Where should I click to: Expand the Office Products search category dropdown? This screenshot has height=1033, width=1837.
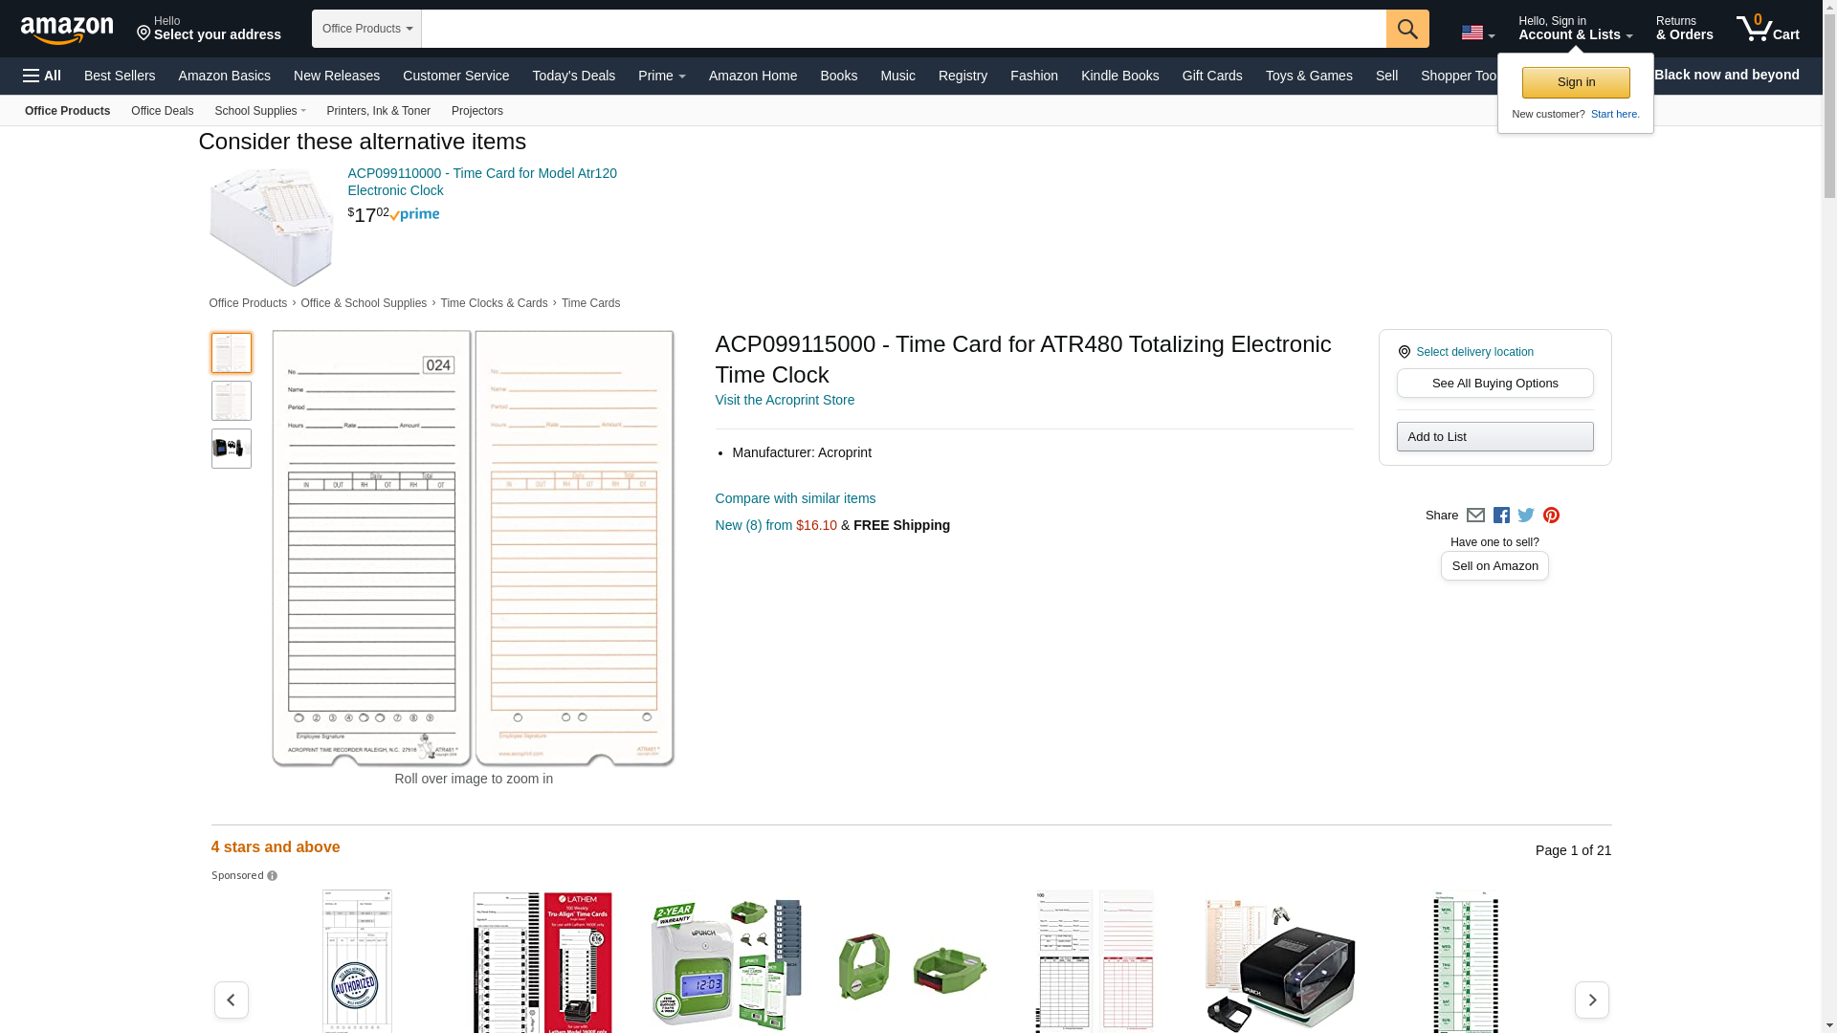pos(366,29)
